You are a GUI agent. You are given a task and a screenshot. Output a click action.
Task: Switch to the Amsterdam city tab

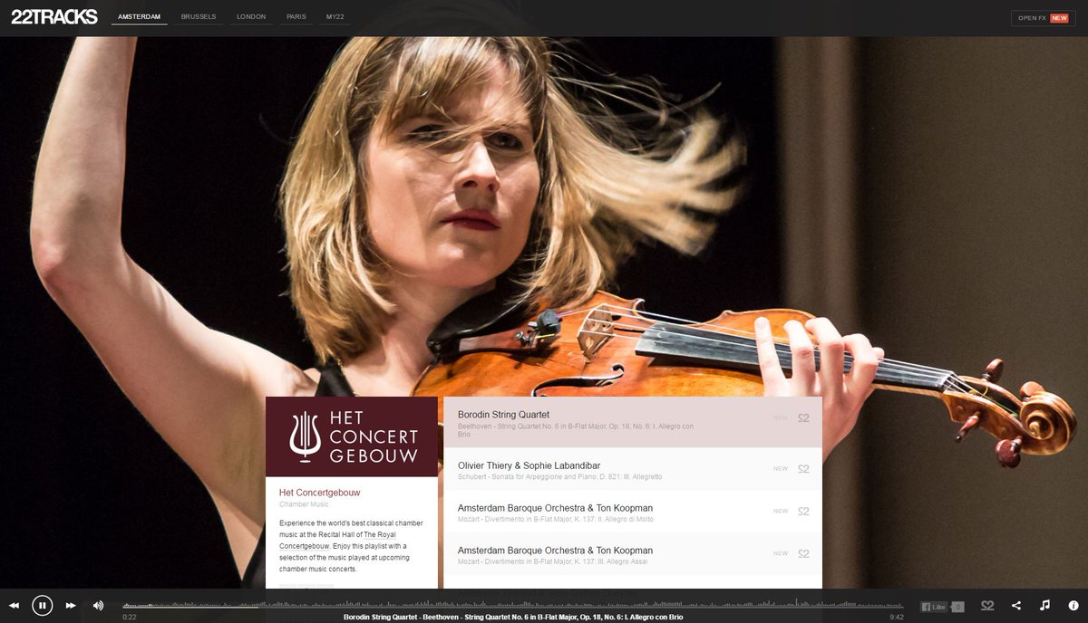point(139,17)
